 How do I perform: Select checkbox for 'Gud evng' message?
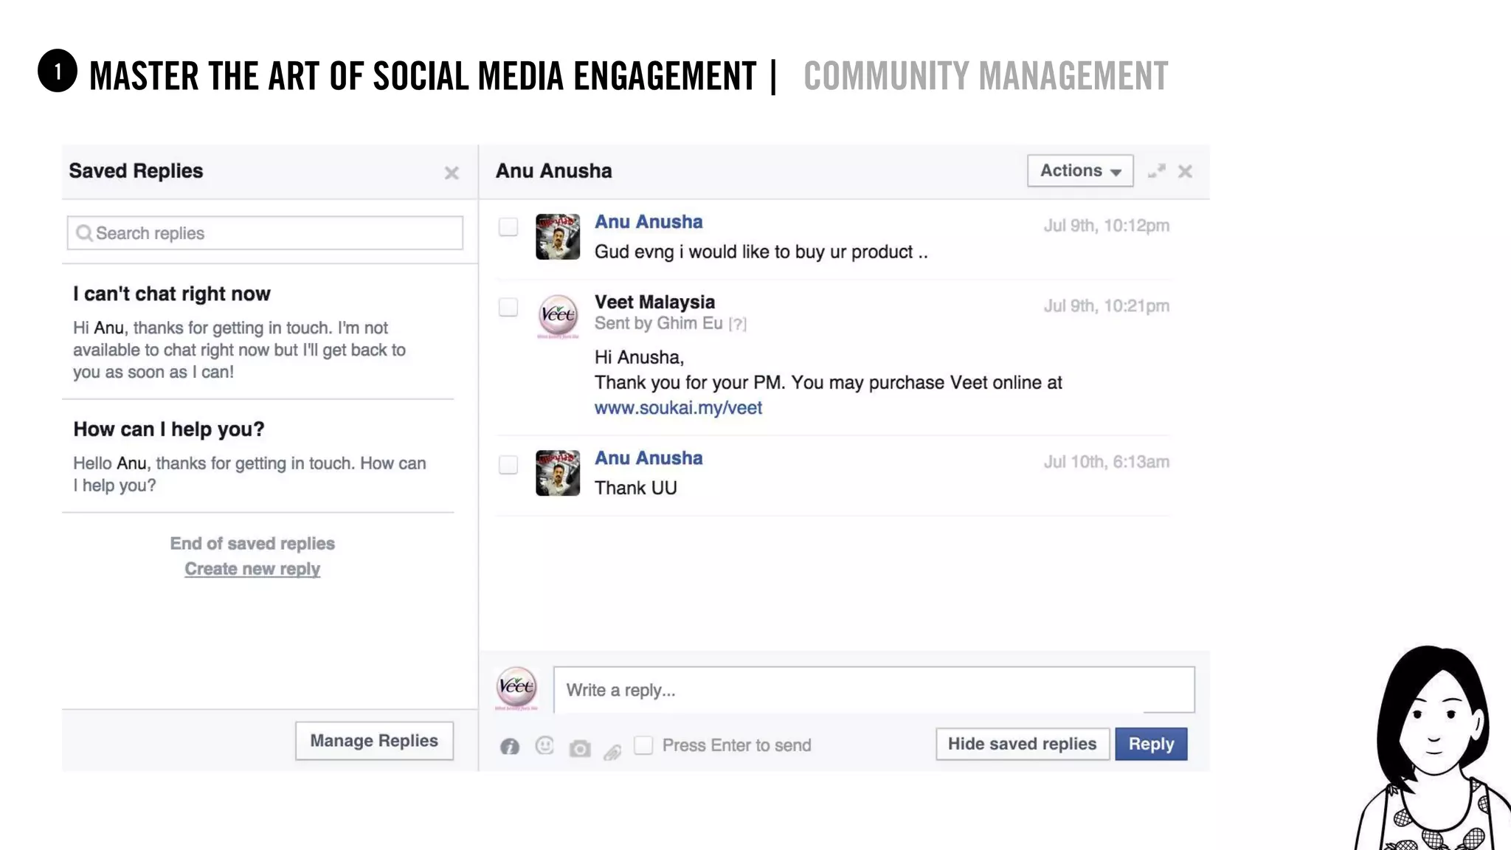click(x=508, y=227)
